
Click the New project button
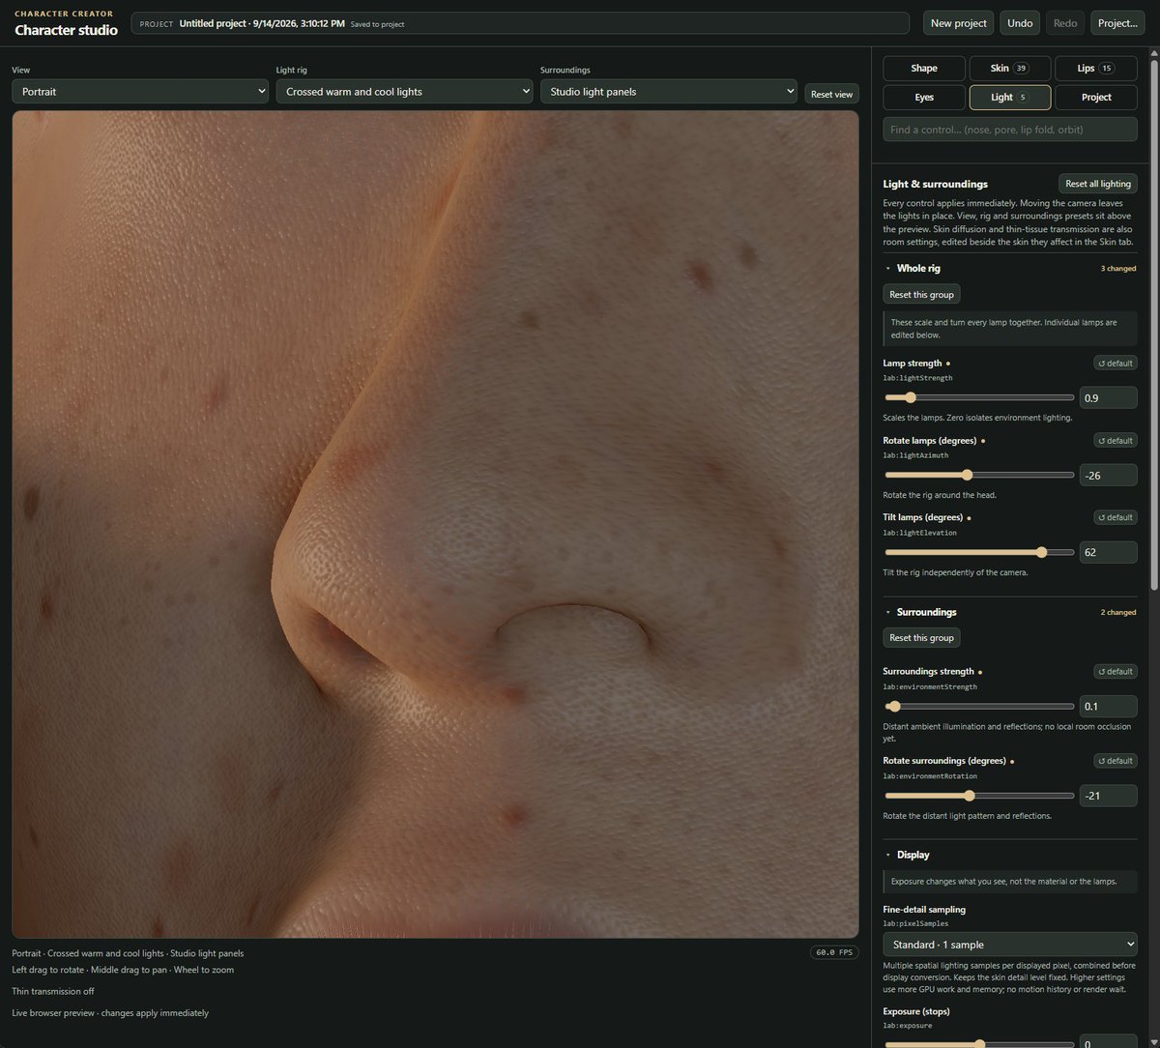(959, 23)
